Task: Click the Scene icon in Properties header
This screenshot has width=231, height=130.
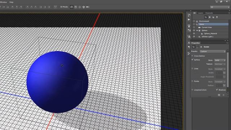Action: click(x=193, y=47)
